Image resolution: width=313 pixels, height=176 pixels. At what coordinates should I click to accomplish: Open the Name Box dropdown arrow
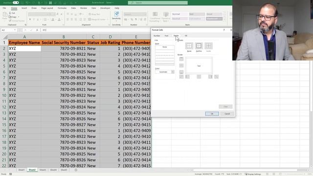point(15,30)
